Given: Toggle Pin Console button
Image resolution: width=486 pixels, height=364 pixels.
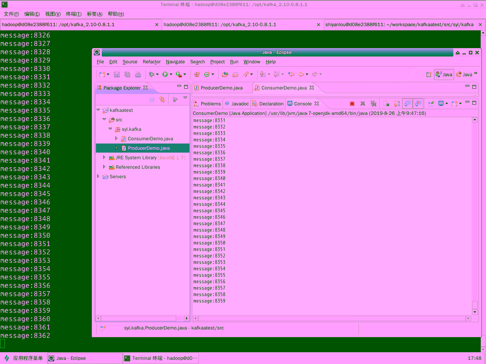Looking at the screenshot, I should (431, 104).
